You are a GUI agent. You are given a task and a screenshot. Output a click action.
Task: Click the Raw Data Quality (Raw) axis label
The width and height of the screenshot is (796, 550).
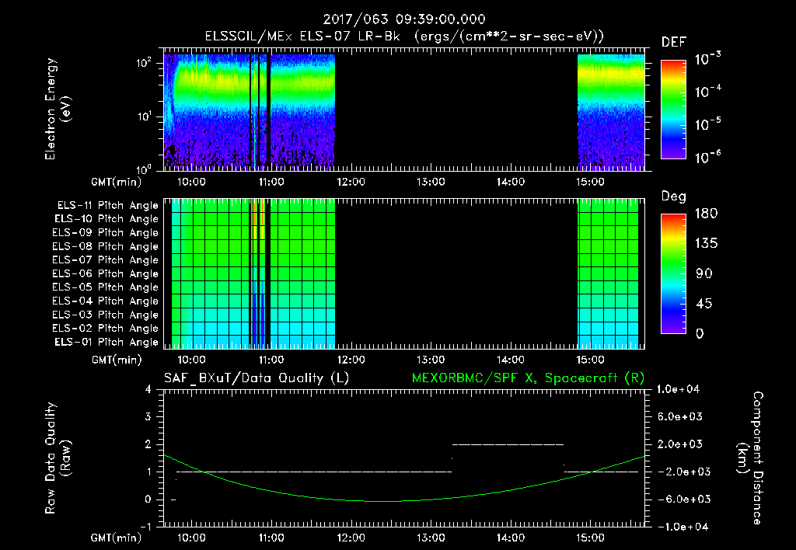pyautogui.click(x=58, y=458)
